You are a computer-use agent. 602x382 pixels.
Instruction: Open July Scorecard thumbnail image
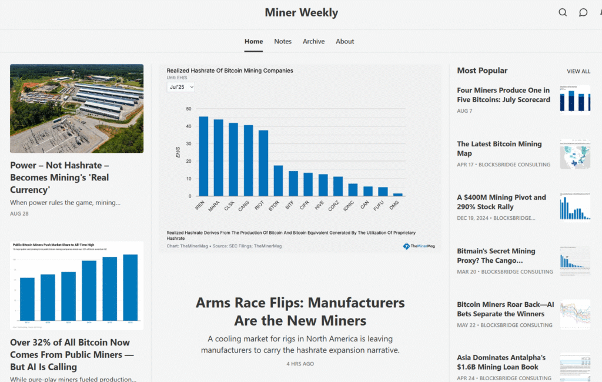[x=575, y=100]
